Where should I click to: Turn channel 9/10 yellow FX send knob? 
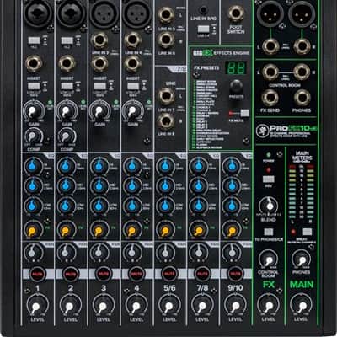232,230
